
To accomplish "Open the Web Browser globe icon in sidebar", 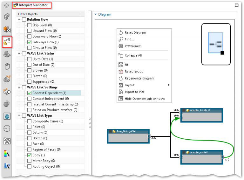I will click(x=7, y=116).
